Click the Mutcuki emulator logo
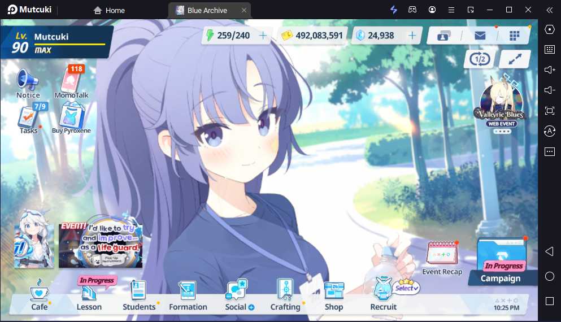 click(x=29, y=10)
